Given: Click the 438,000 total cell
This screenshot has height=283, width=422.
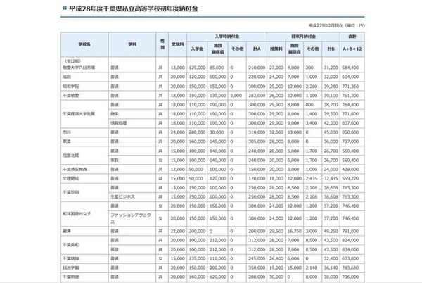Looking at the screenshot, I should [352, 170].
